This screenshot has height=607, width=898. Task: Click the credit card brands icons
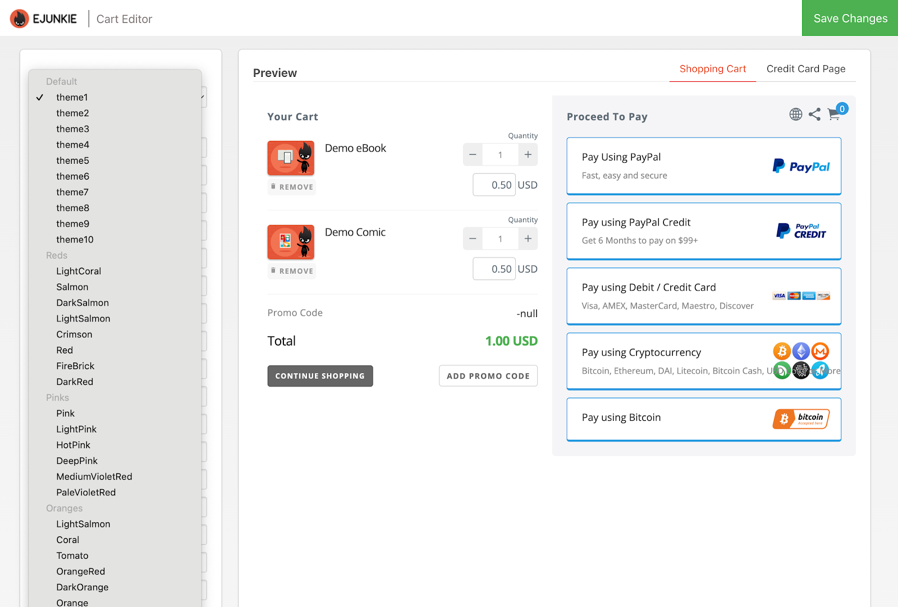(x=801, y=296)
